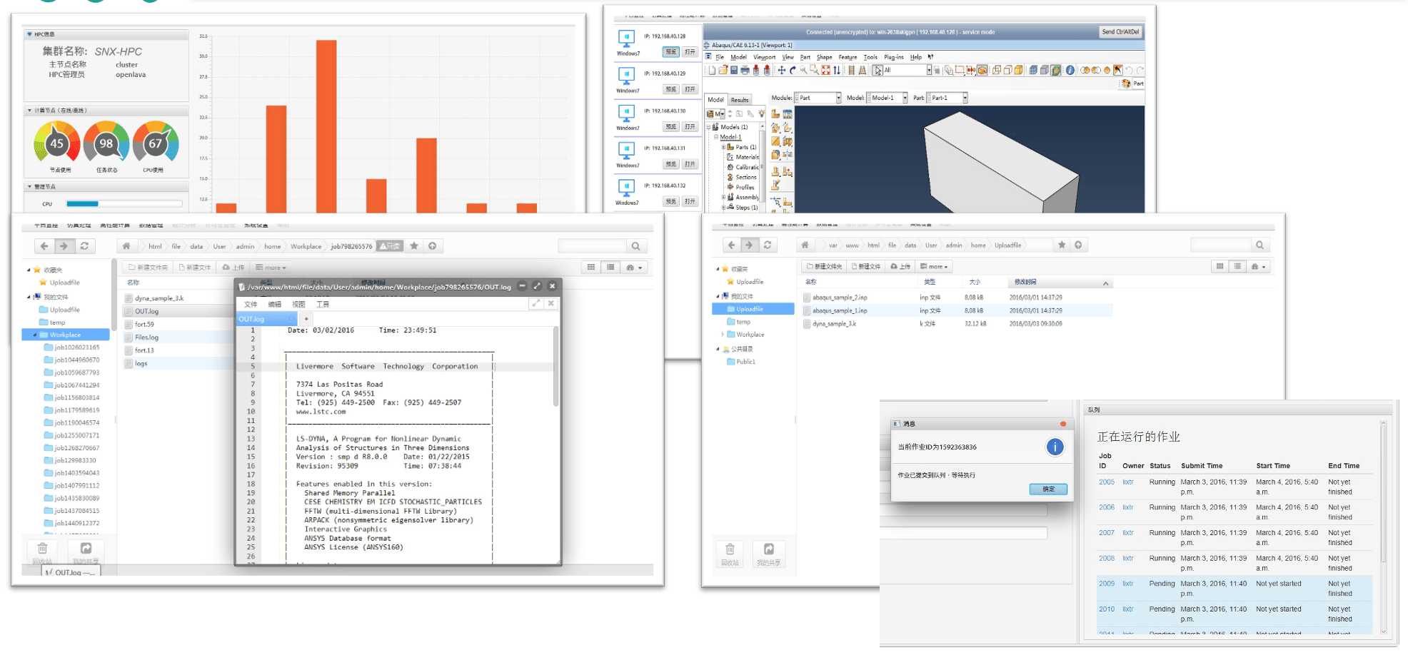Click the home icon in Uploadfile breadcrumb
The image size is (1408, 655).
pyautogui.click(x=805, y=245)
